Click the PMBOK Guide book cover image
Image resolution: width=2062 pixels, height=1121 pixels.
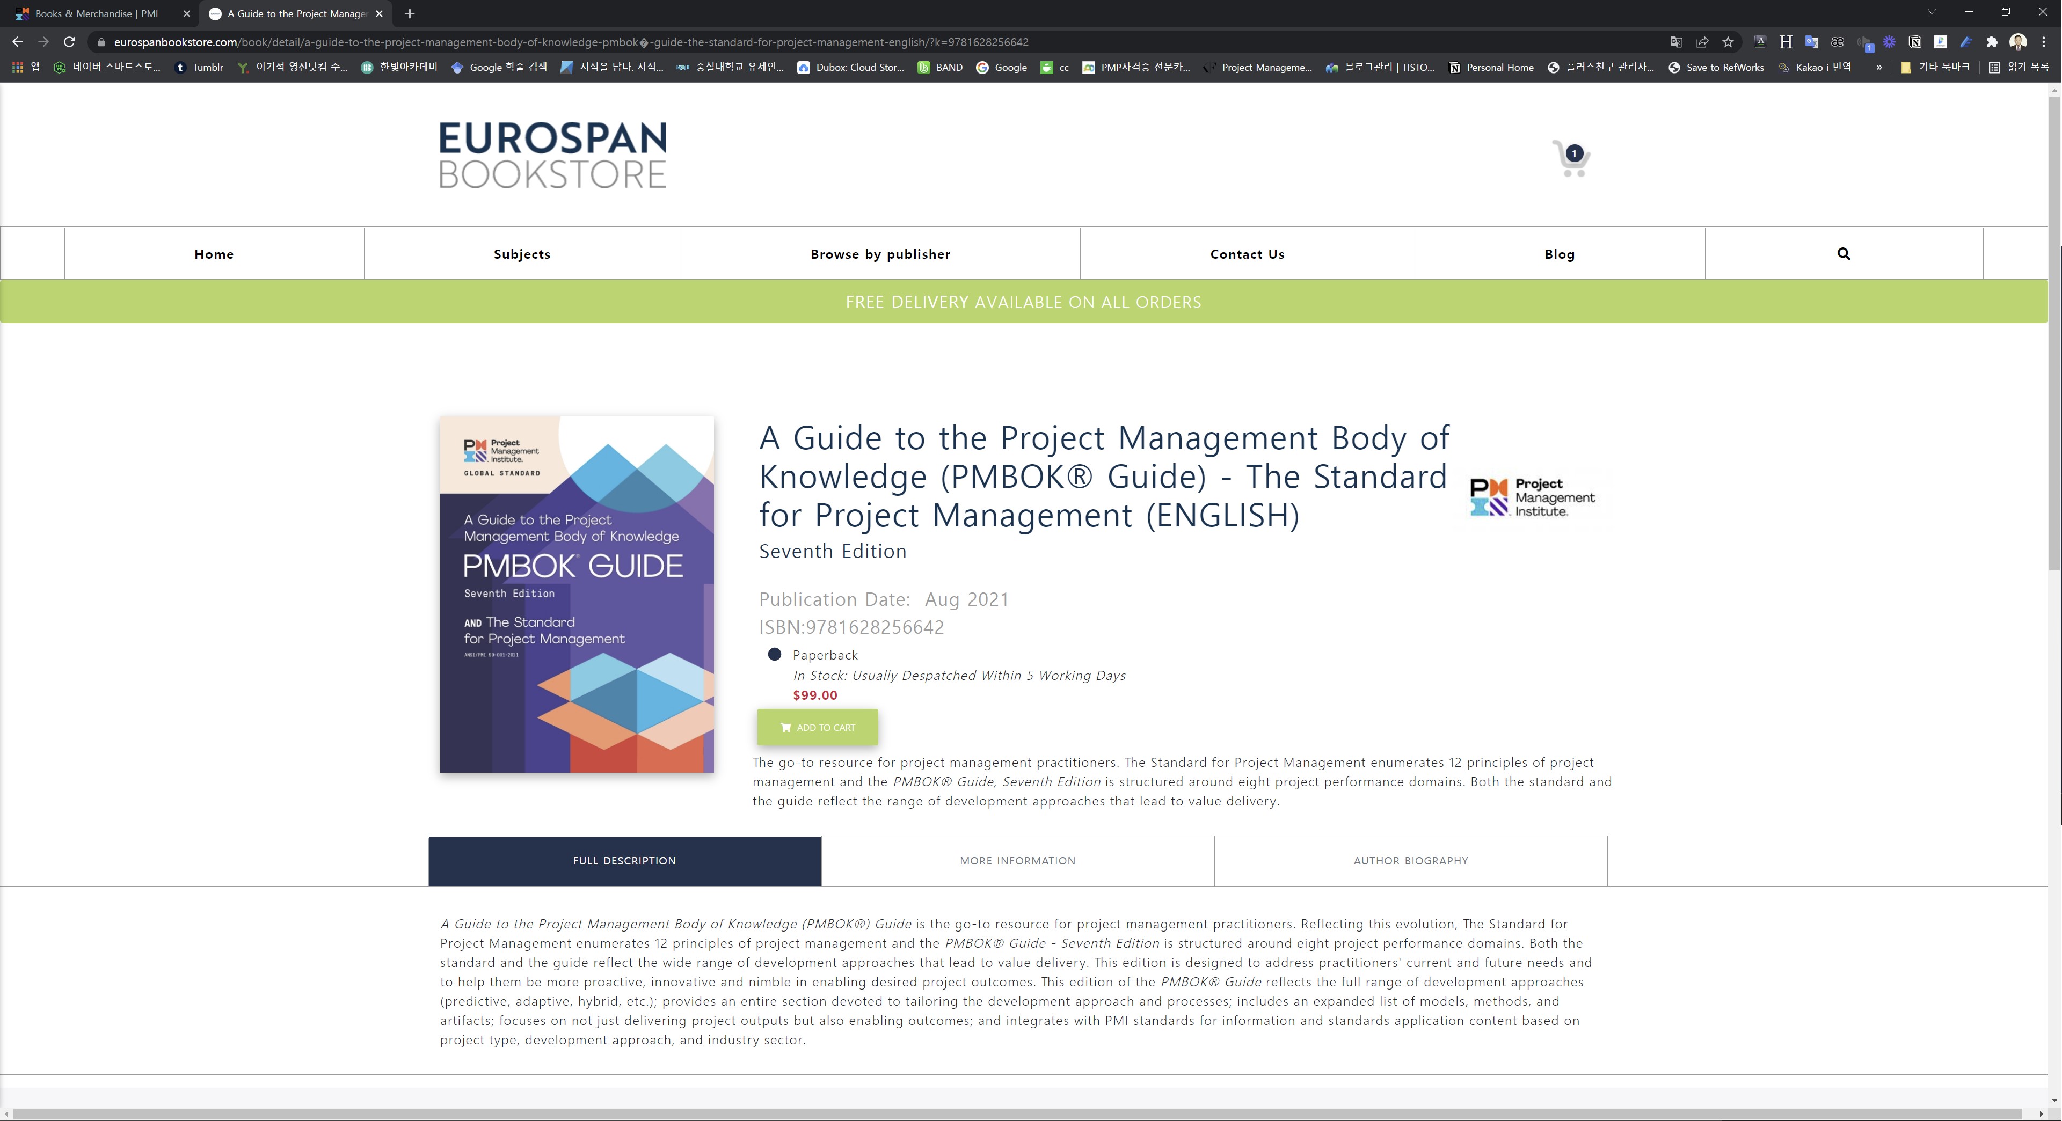[x=577, y=594]
